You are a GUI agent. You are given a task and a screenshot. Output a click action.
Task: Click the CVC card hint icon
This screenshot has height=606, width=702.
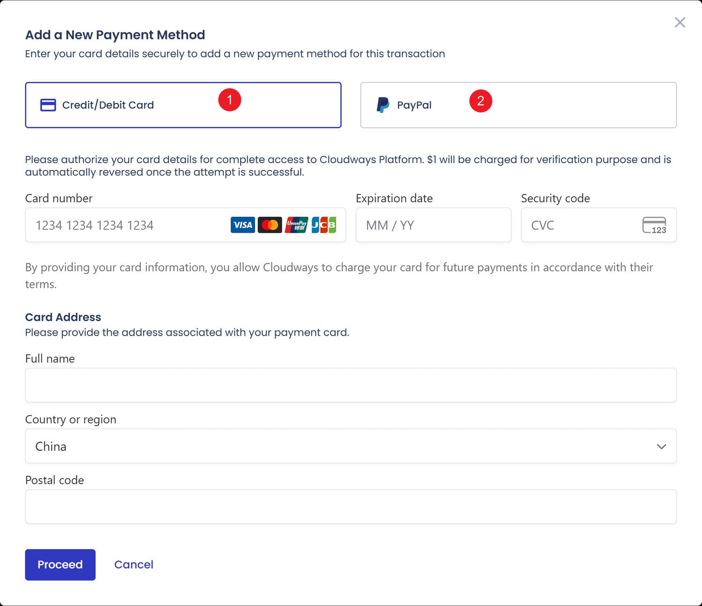[x=654, y=225]
